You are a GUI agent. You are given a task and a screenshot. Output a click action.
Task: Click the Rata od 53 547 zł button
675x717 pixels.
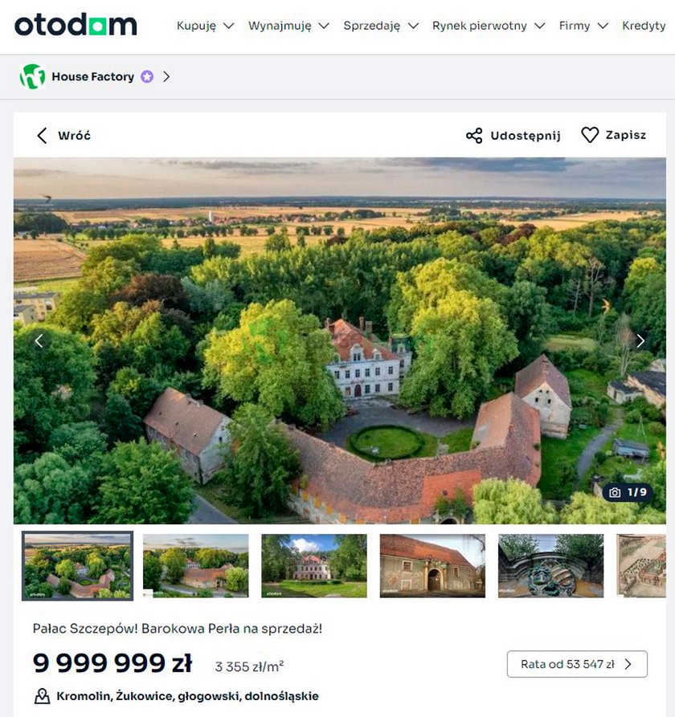pyautogui.click(x=577, y=664)
